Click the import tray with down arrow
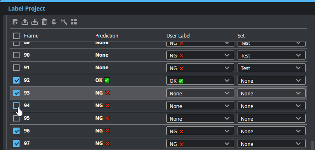 click(x=35, y=22)
